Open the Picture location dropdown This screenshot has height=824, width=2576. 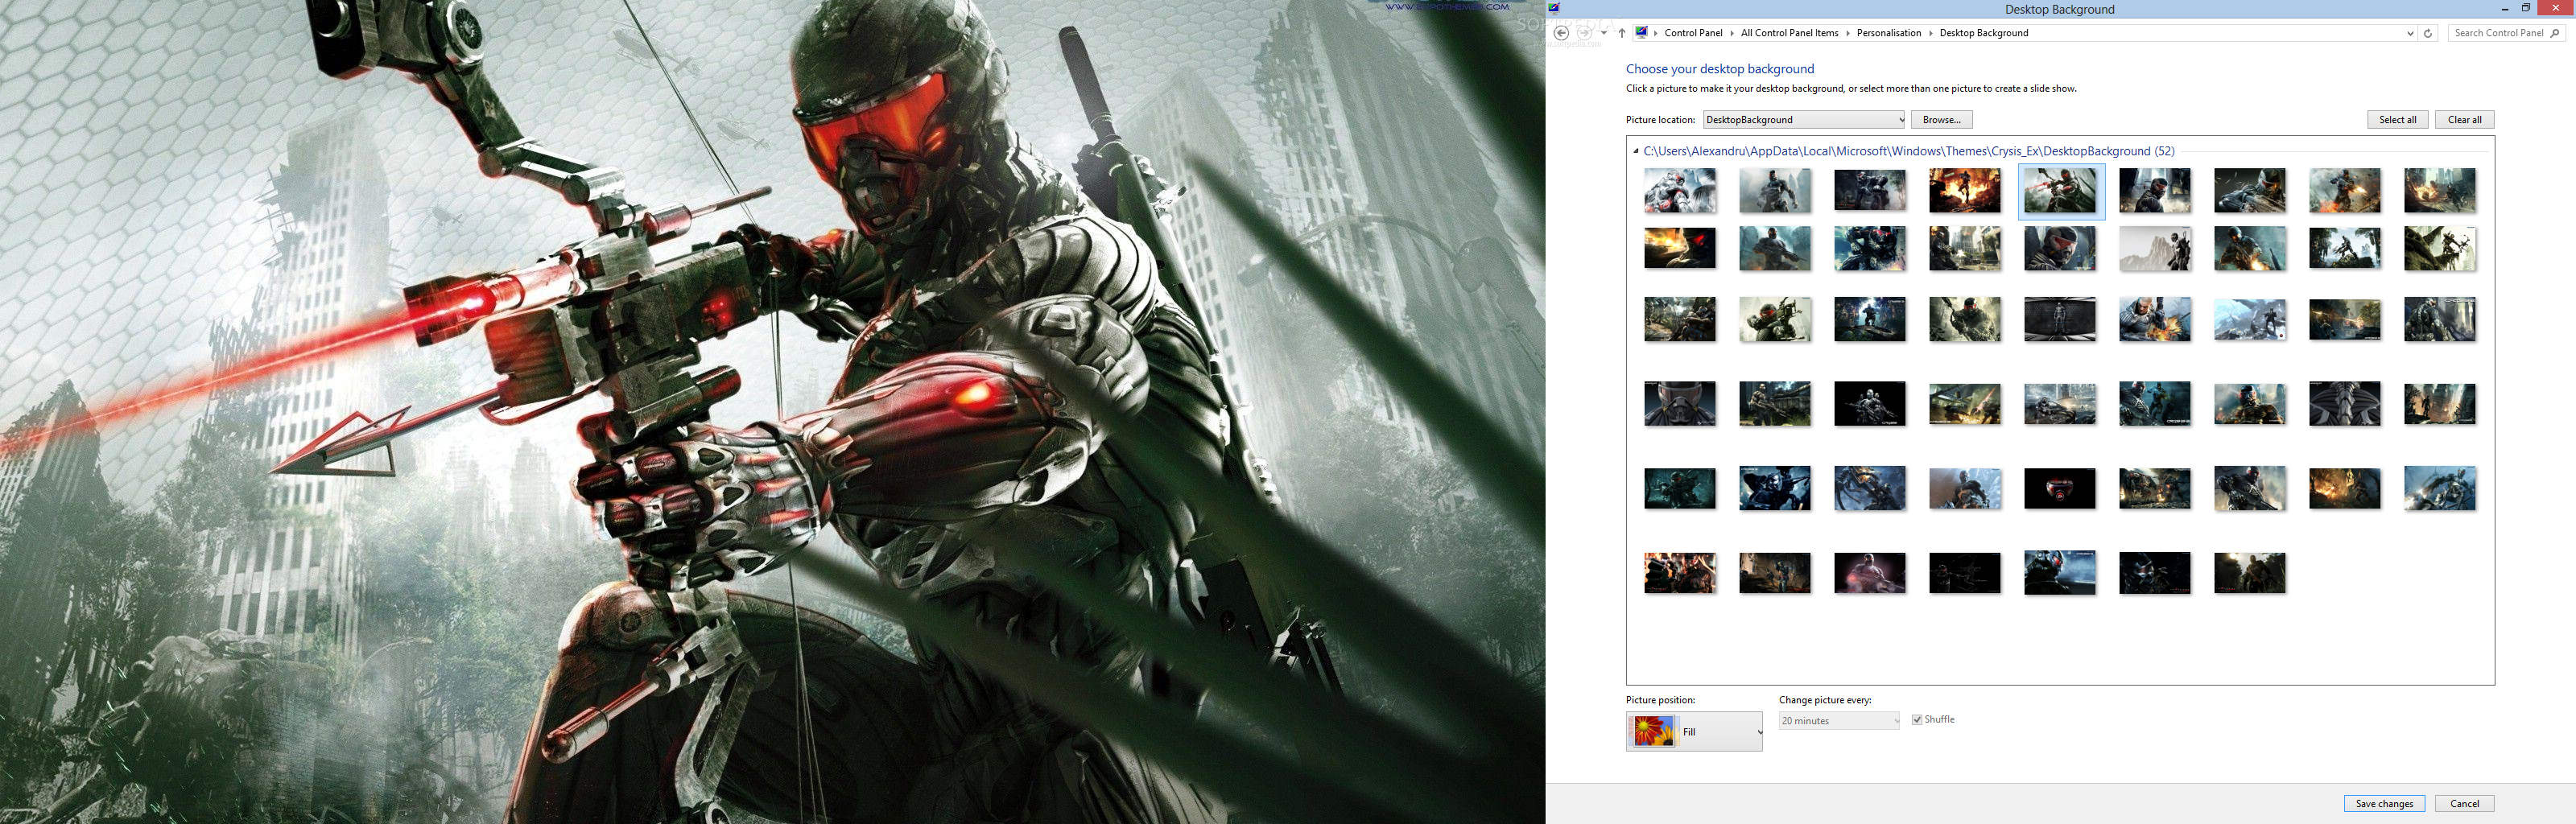click(1805, 120)
